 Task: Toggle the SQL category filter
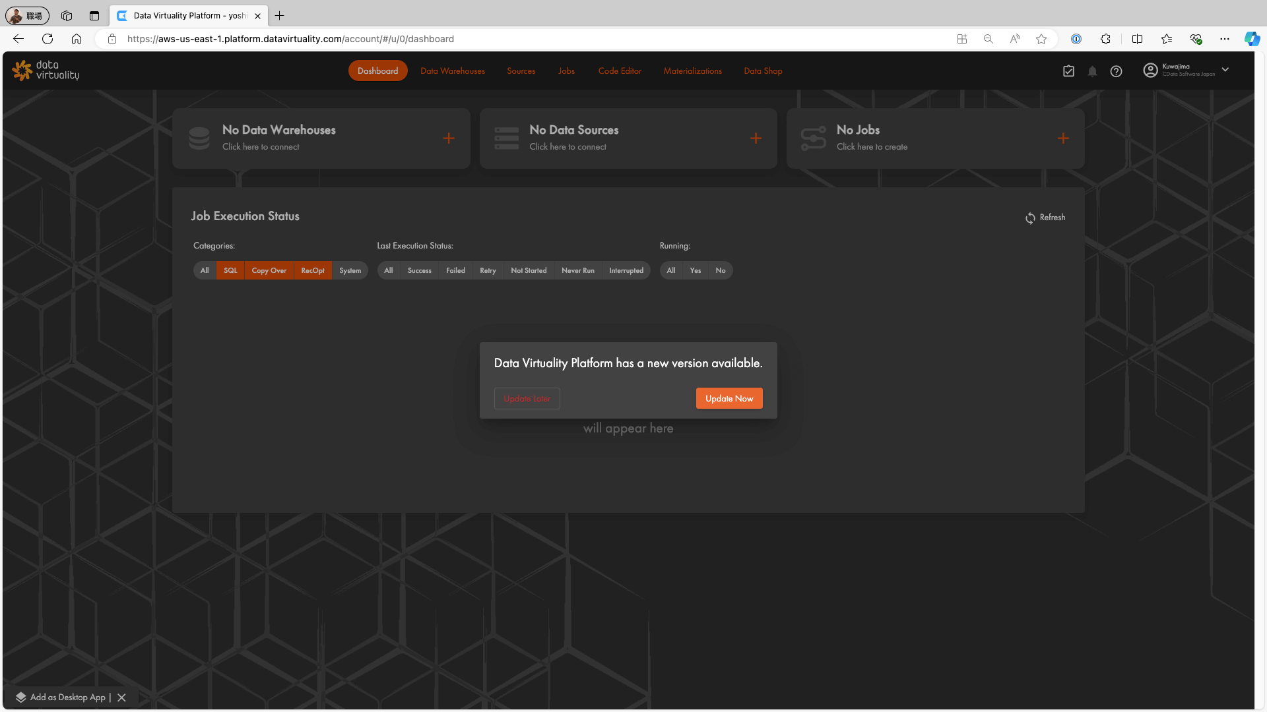(x=230, y=270)
